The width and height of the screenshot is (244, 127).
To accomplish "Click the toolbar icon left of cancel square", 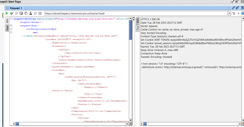I will 35,13.
